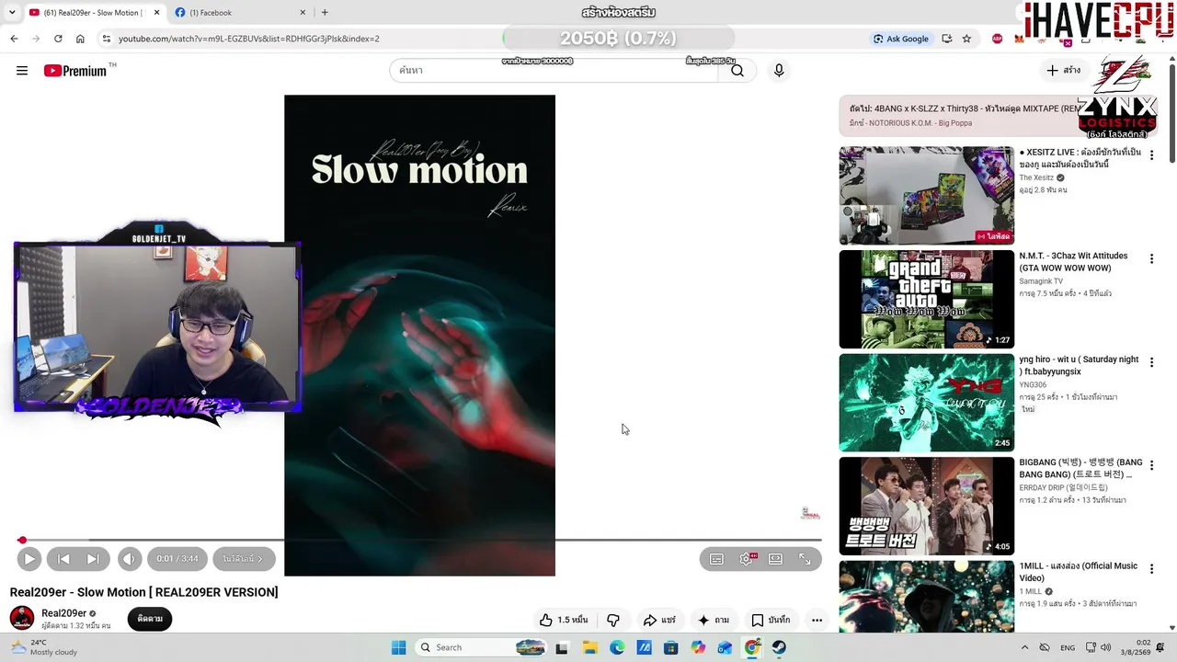Click the YouTube search magnifier button
This screenshot has height=662, width=1177.
point(737,71)
